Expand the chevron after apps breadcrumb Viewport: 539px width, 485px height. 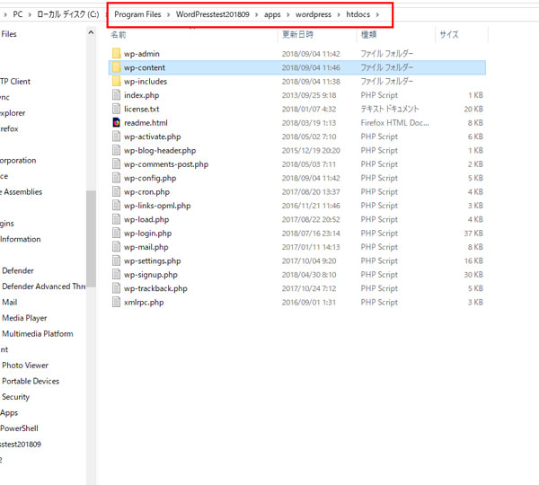[x=288, y=14]
